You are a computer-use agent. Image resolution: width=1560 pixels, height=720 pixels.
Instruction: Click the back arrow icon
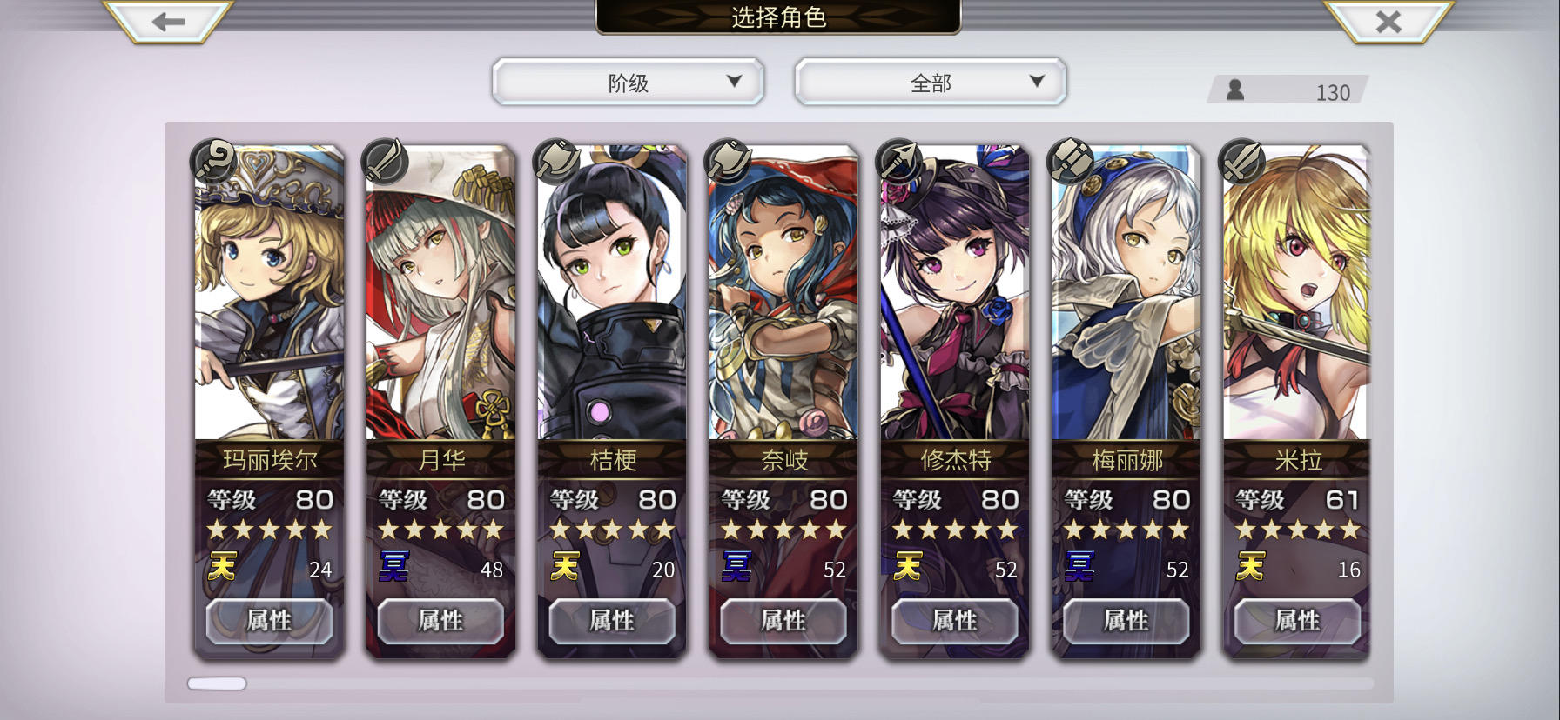(168, 22)
